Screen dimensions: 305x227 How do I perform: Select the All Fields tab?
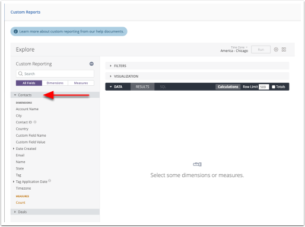[29, 83]
